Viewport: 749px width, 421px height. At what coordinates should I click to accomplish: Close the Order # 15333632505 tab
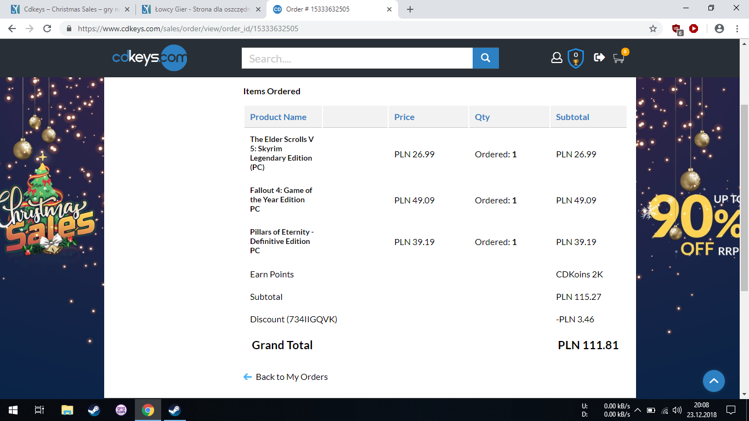tap(389, 9)
